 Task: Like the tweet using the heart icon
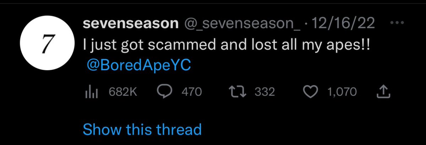pyautogui.click(x=311, y=92)
